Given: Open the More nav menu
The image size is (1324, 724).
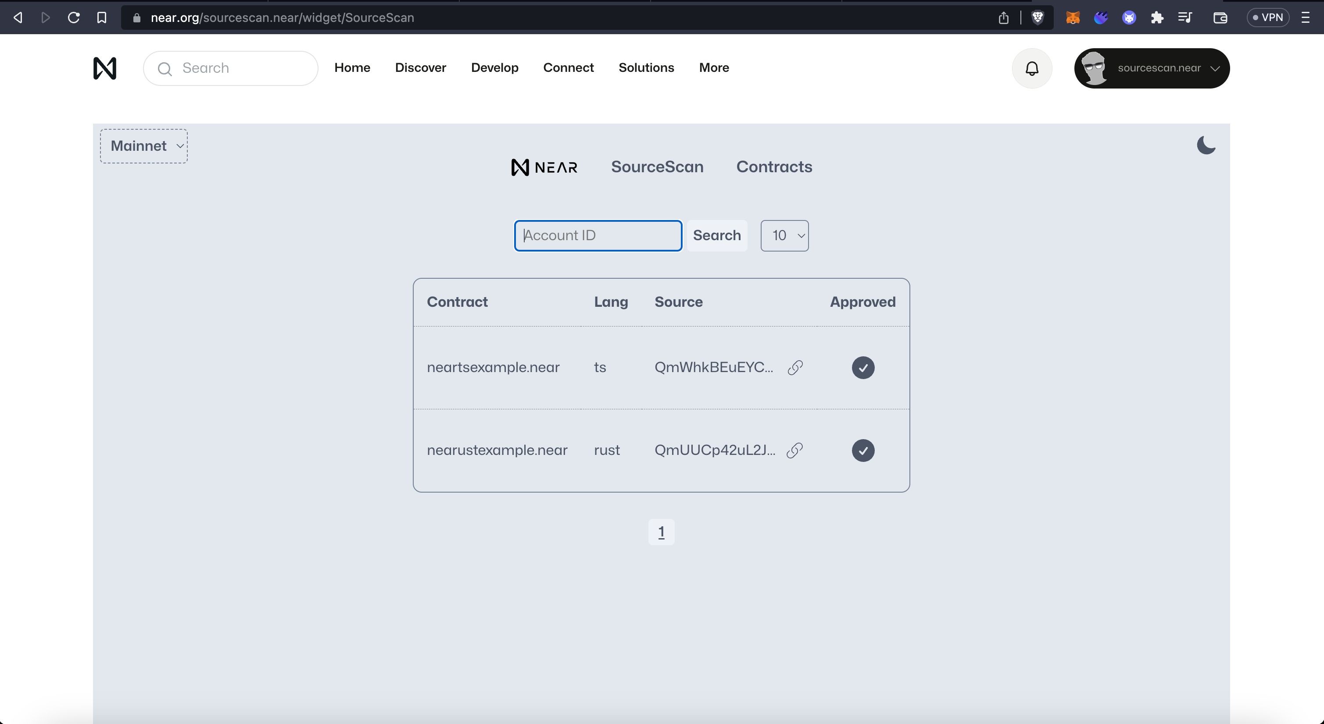Looking at the screenshot, I should [x=714, y=68].
